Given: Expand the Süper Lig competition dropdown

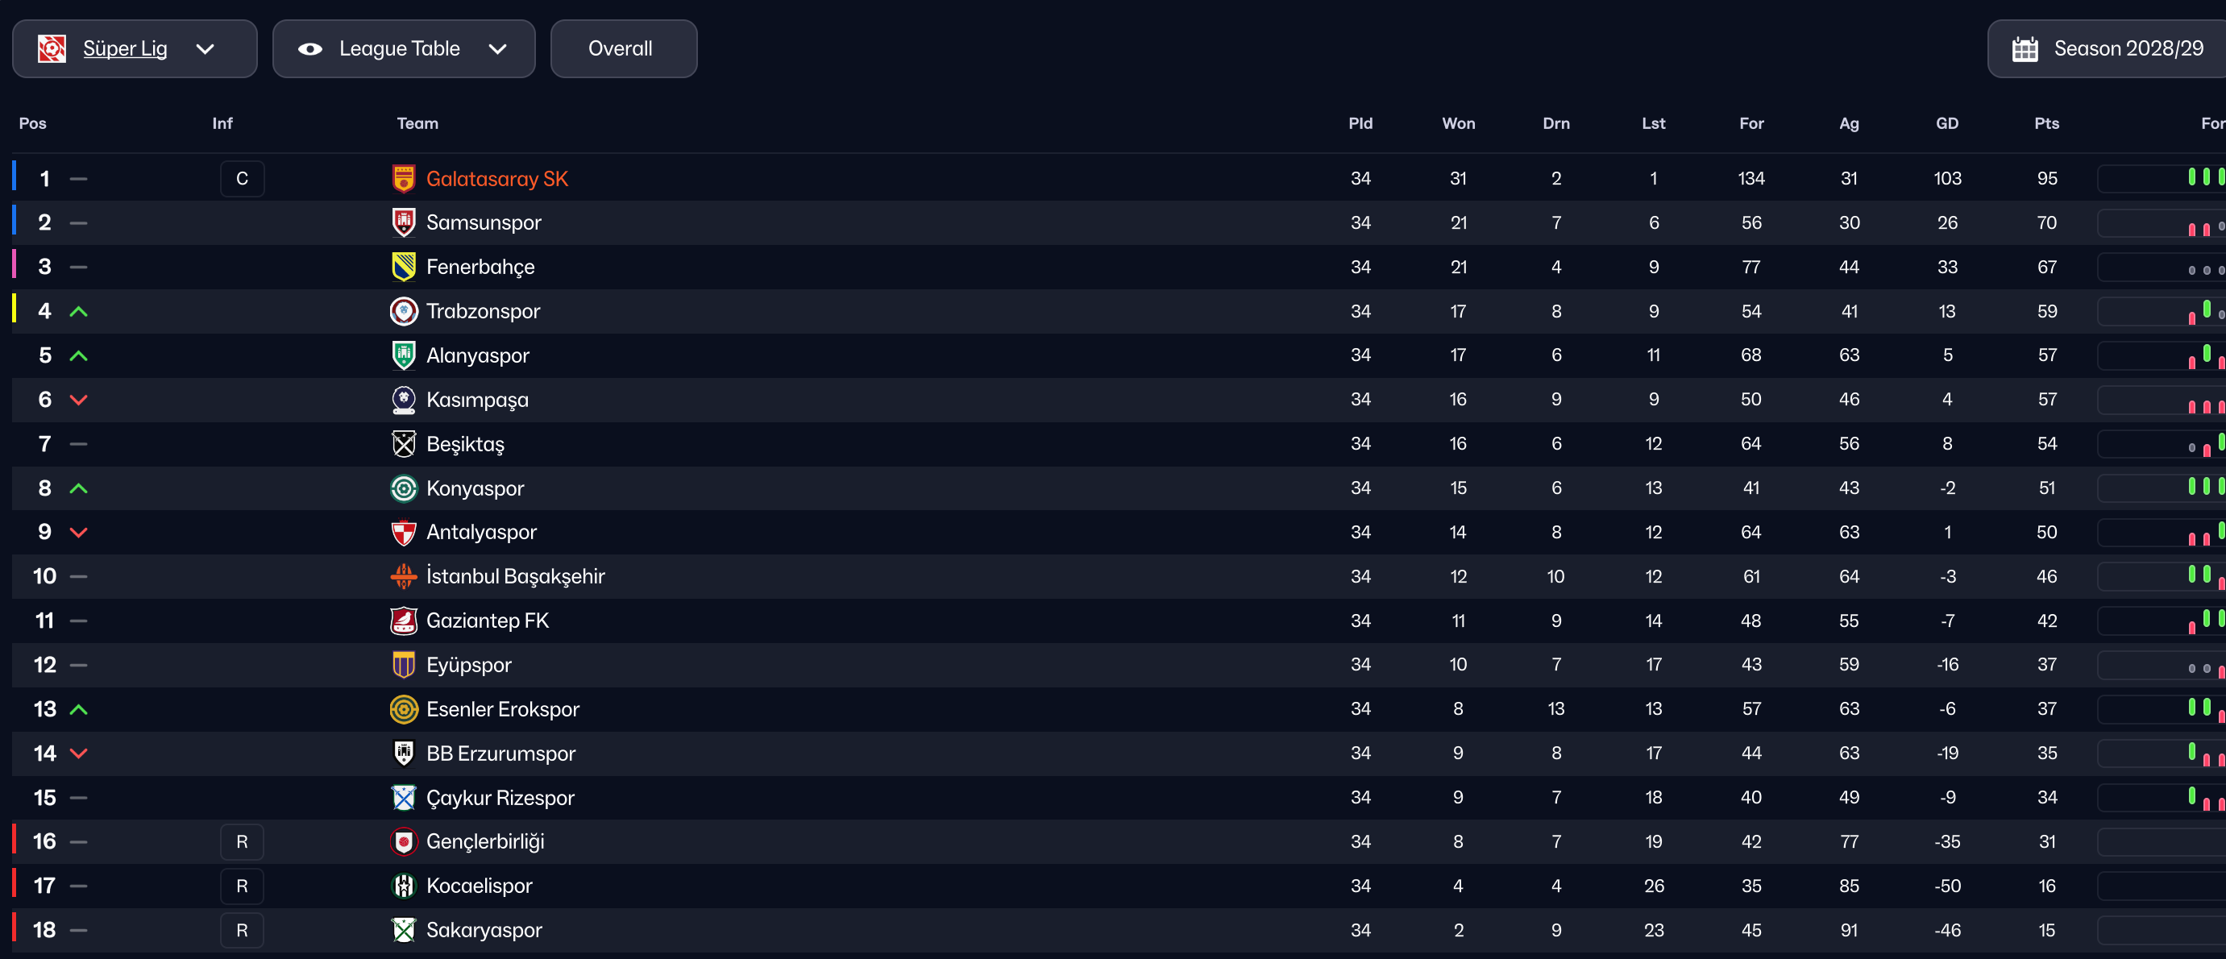Looking at the screenshot, I should 205,49.
